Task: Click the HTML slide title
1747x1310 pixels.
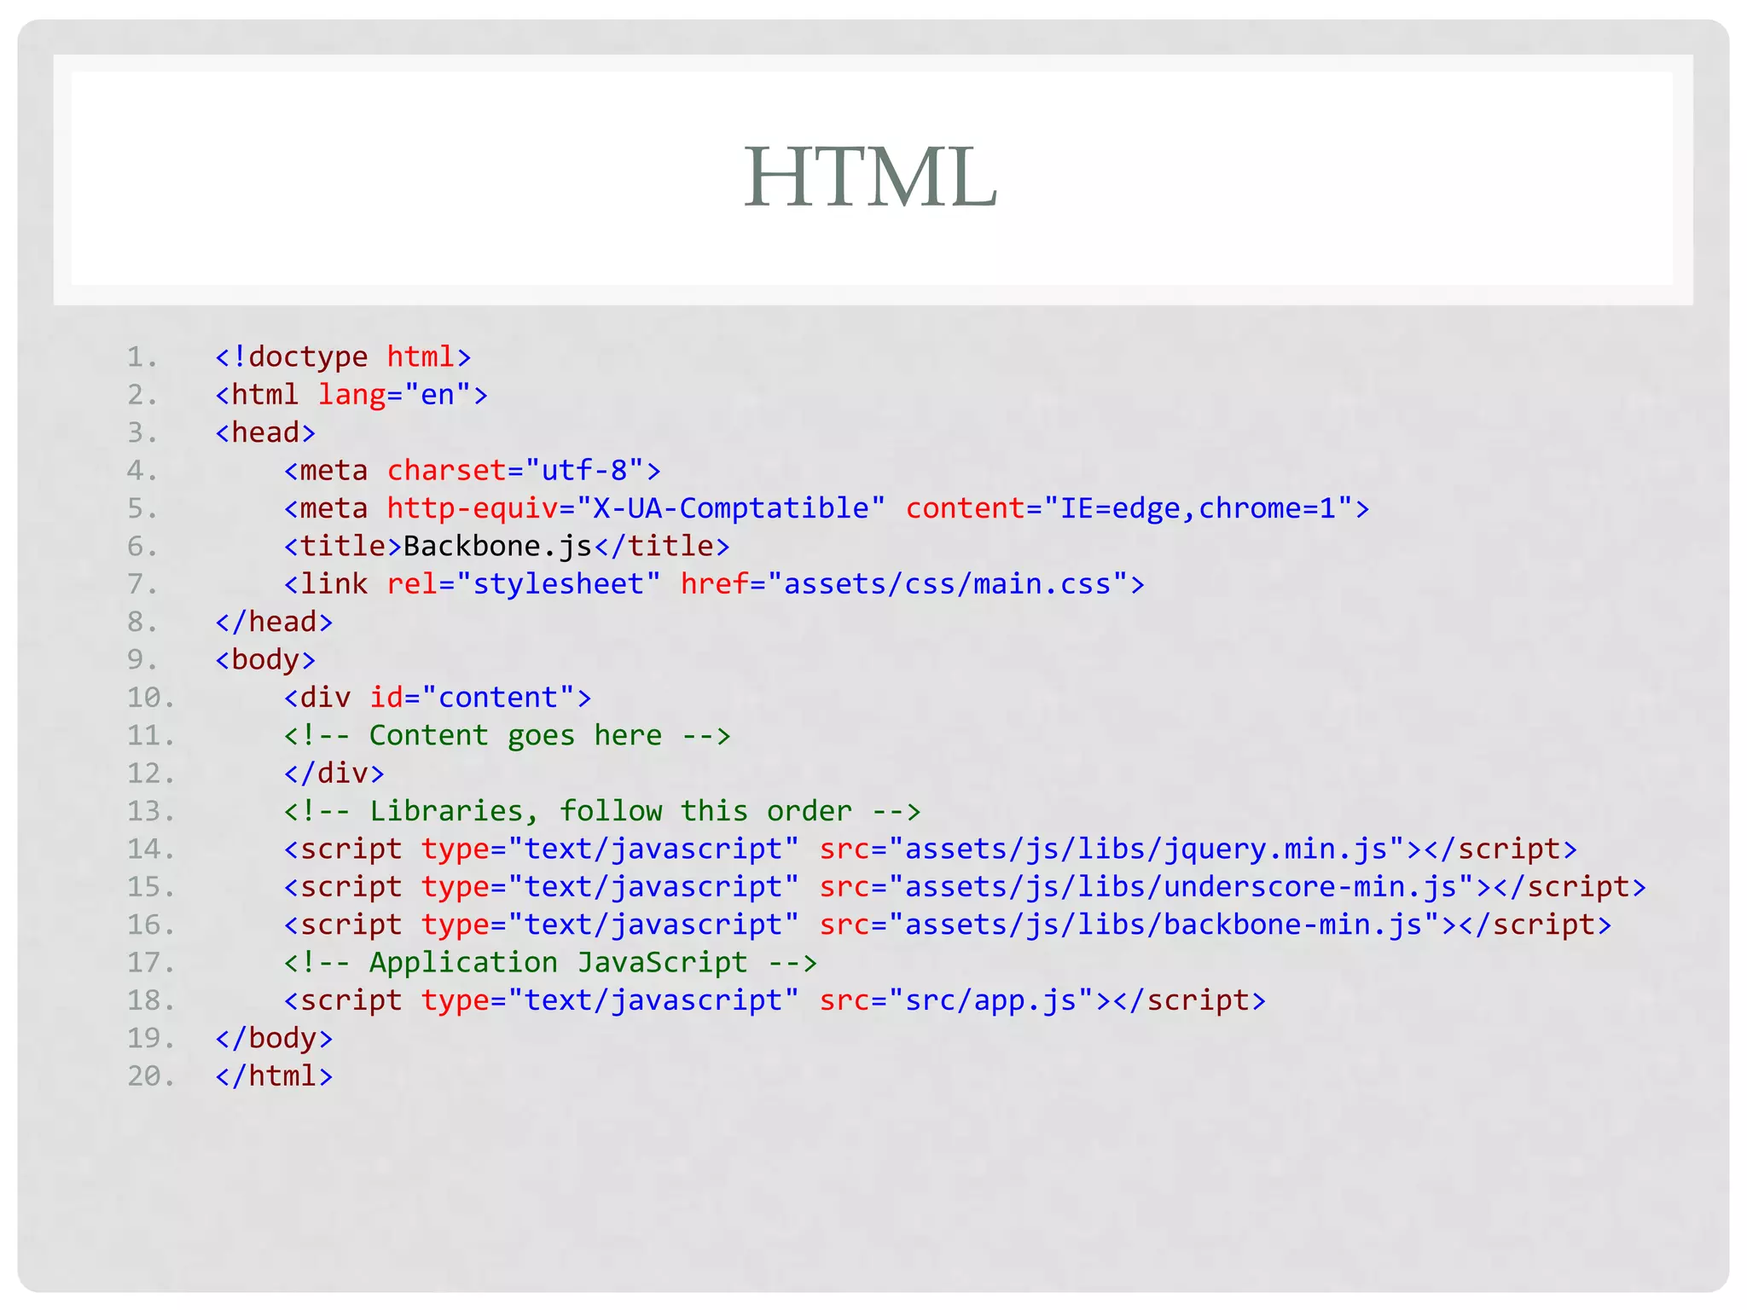Action: tap(870, 177)
